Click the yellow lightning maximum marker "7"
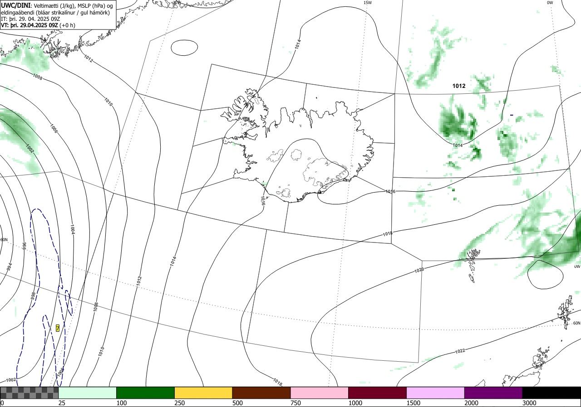Image resolution: width=581 pixels, height=407 pixels. pyautogui.click(x=58, y=328)
